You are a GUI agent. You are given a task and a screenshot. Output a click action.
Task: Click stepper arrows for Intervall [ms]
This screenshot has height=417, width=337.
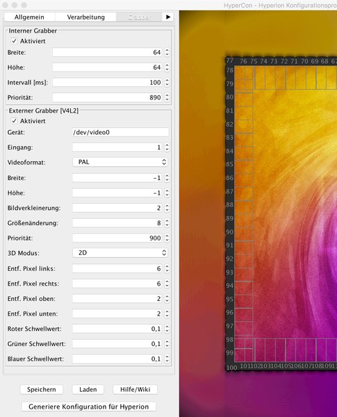pos(167,82)
